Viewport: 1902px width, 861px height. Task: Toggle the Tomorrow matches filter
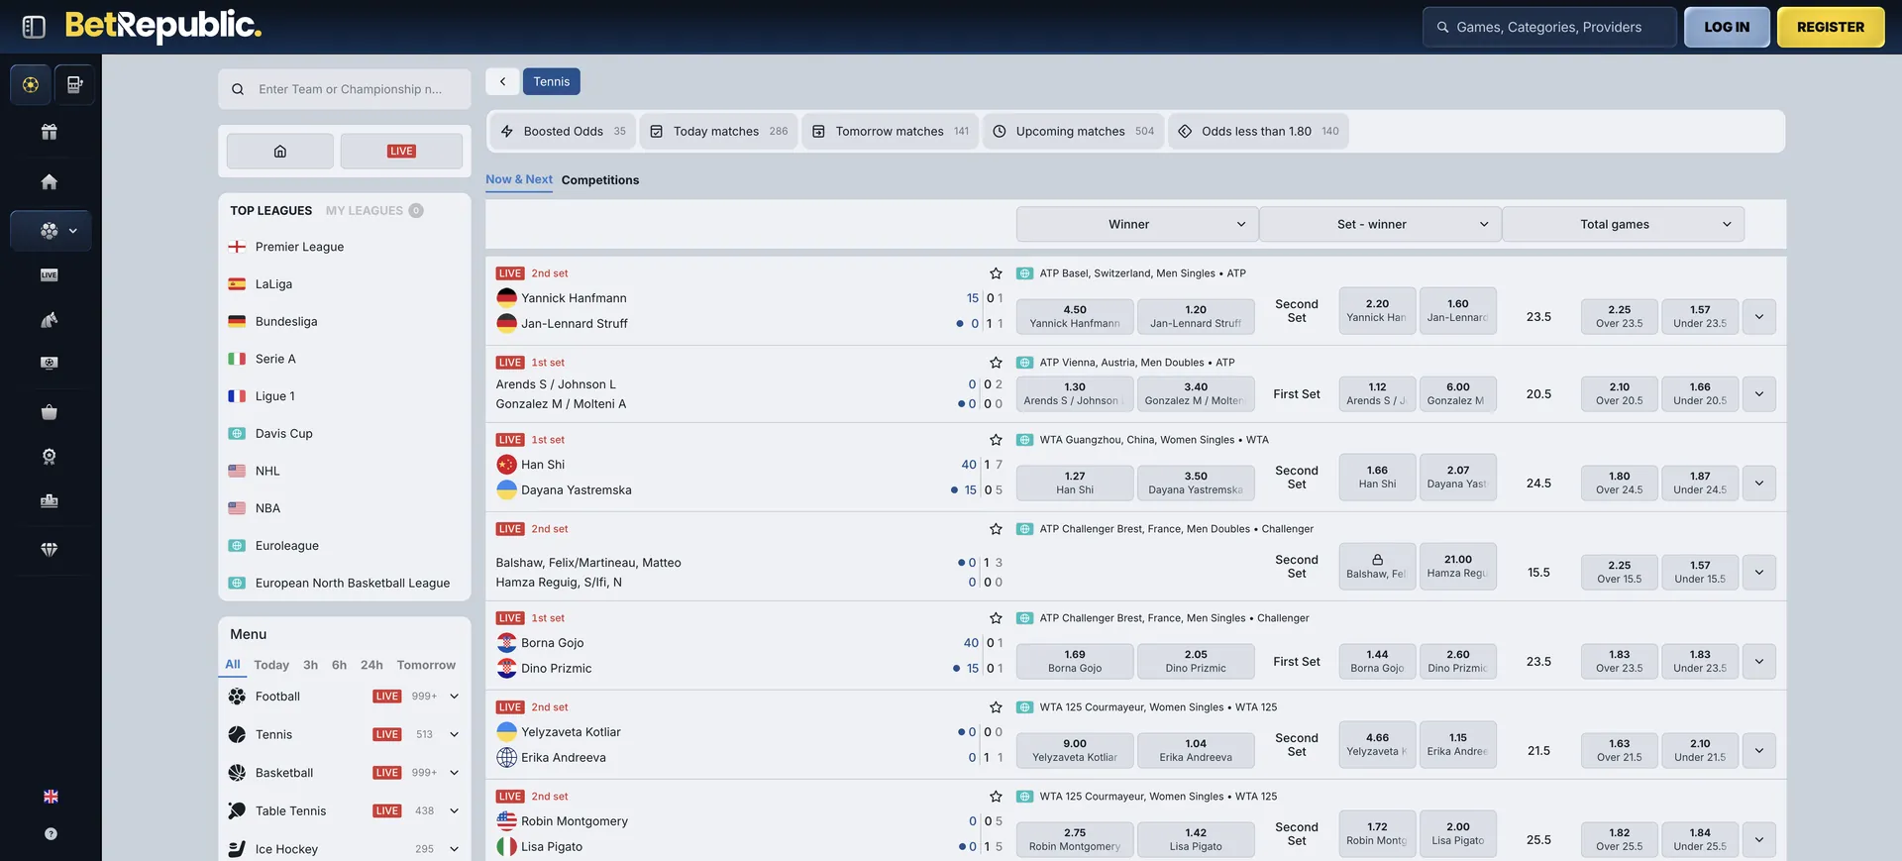pos(891,131)
